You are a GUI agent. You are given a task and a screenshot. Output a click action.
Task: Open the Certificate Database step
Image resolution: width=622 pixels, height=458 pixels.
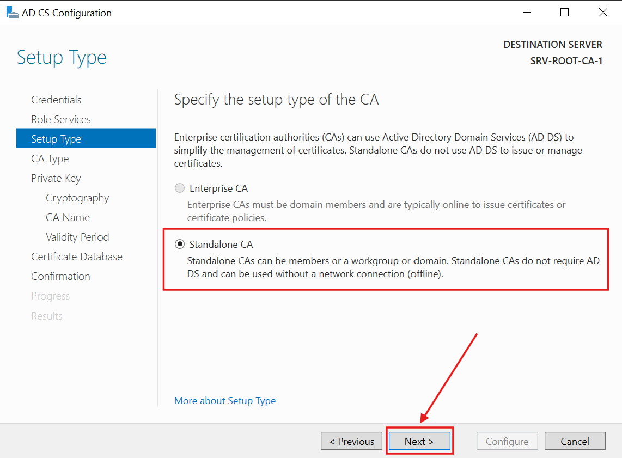coord(76,257)
